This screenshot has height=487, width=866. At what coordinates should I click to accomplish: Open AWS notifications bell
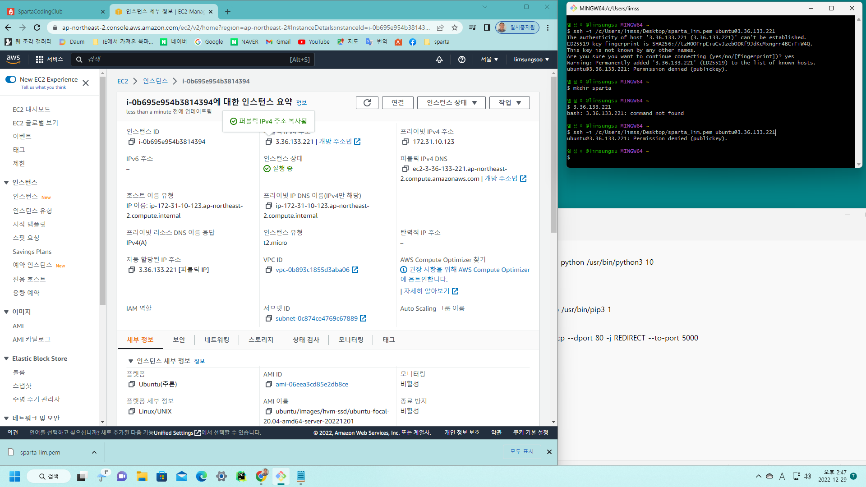pyautogui.click(x=439, y=60)
